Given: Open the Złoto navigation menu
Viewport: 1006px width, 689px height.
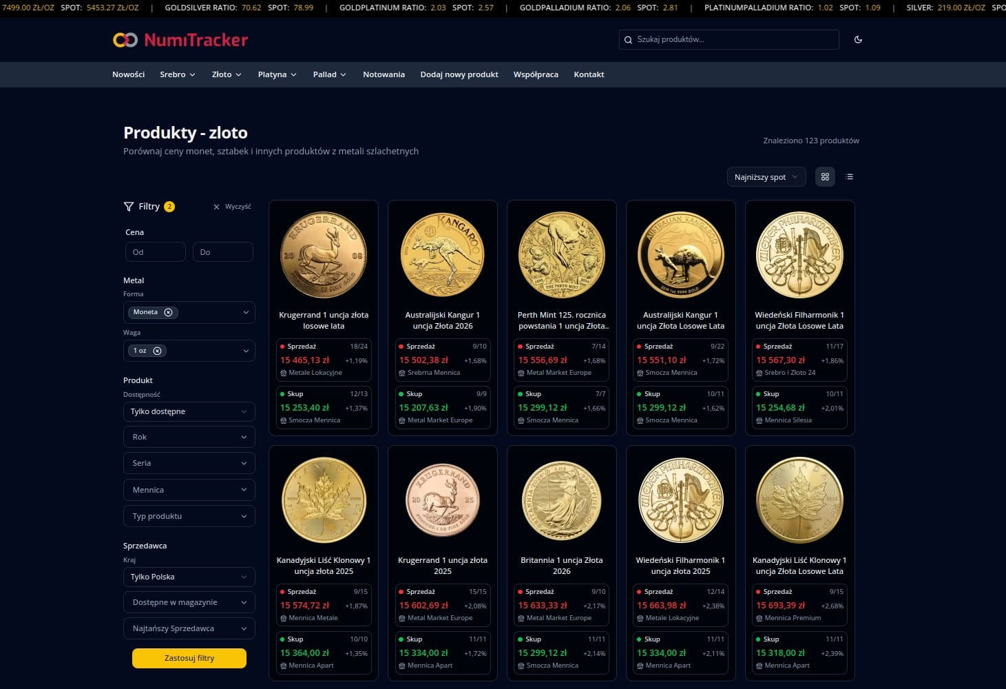Looking at the screenshot, I should 226,74.
